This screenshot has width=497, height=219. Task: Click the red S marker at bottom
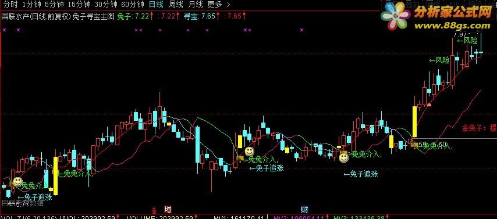click(x=154, y=210)
